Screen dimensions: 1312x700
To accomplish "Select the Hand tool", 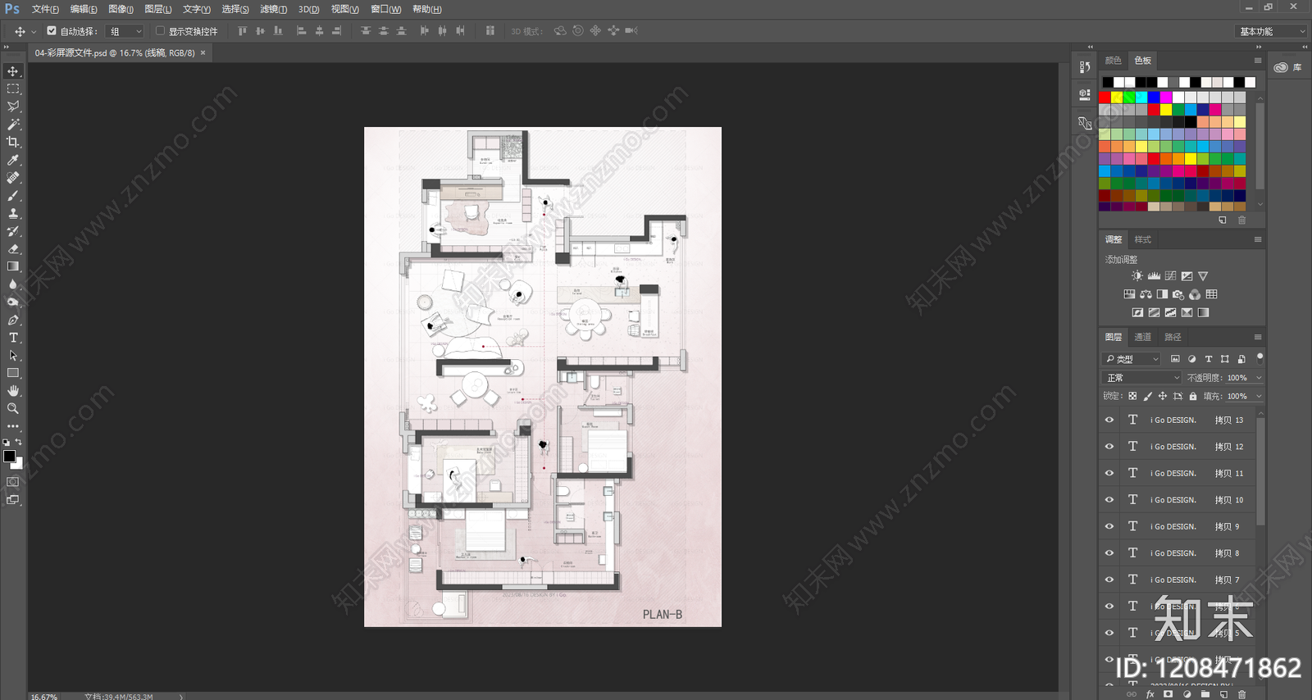I will (13, 391).
